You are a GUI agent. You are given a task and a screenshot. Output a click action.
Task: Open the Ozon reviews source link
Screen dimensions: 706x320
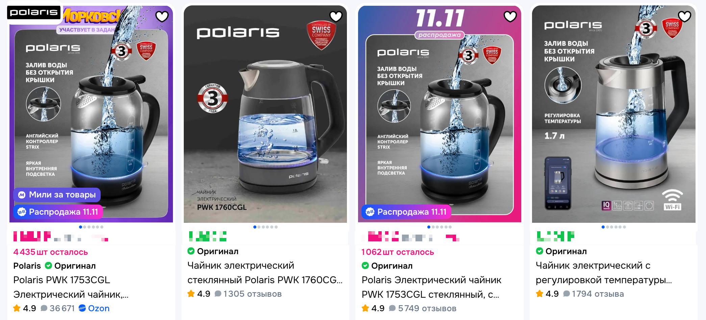click(94, 308)
